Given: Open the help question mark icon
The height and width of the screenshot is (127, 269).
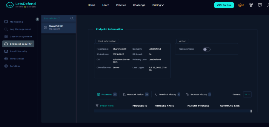Looking at the screenshot, I should (x=260, y=5).
